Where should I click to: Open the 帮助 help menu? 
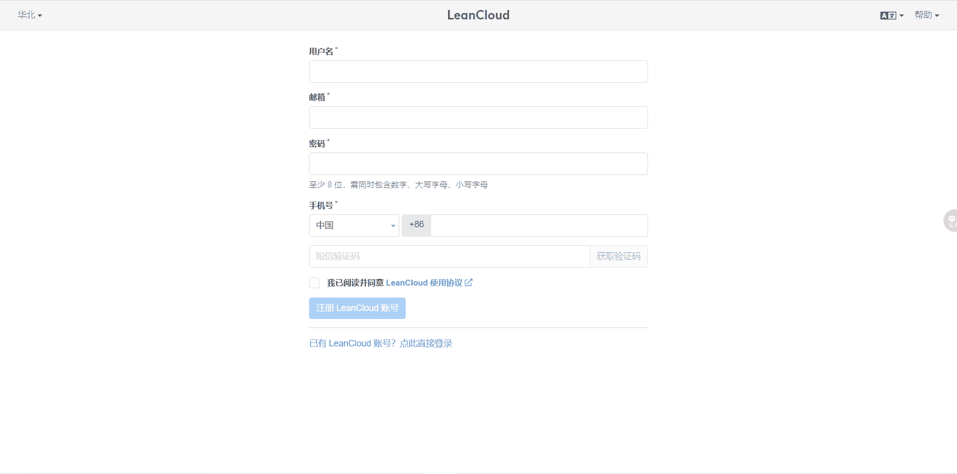927,15
